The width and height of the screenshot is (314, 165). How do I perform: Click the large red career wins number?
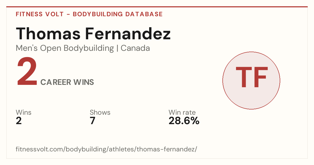(x=27, y=72)
